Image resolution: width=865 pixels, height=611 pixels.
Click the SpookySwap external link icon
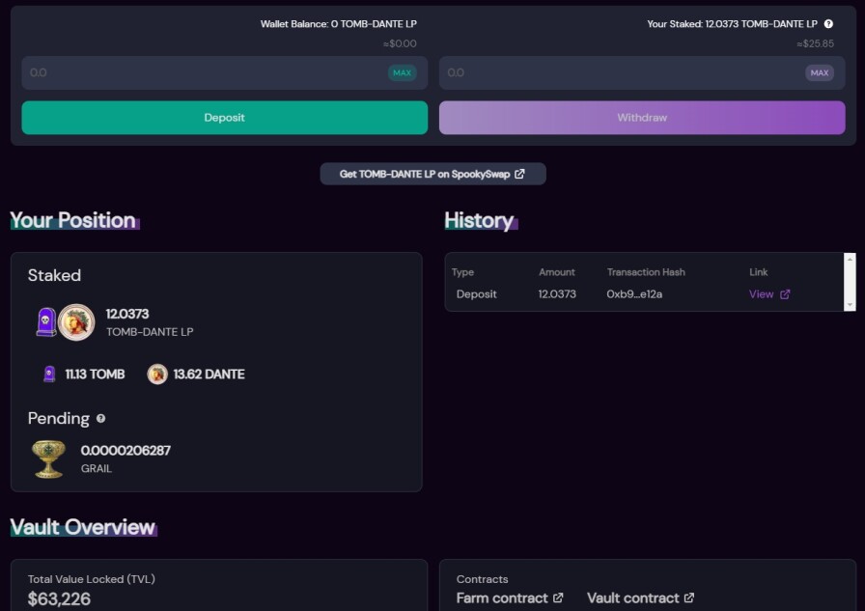[x=519, y=174]
